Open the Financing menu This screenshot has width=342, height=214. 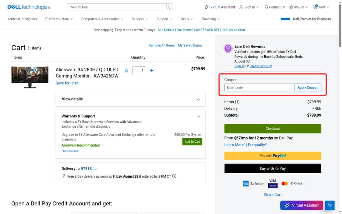click(211, 19)
